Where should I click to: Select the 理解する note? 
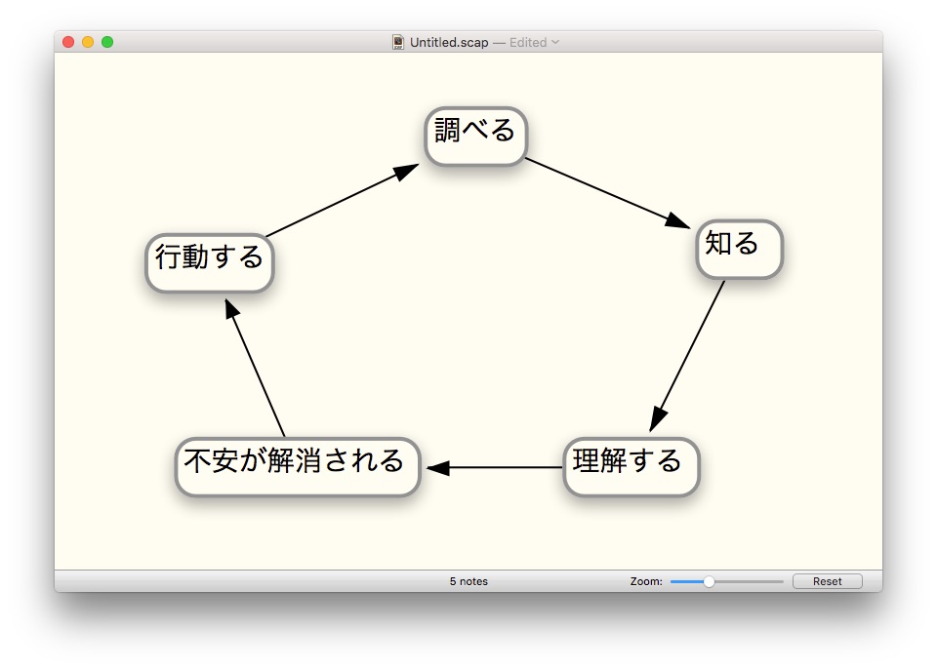[631, 467]
